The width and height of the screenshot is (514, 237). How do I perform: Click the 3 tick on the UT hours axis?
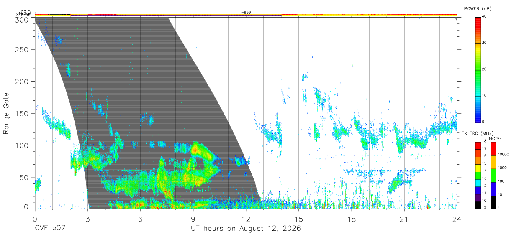[87, 219]
